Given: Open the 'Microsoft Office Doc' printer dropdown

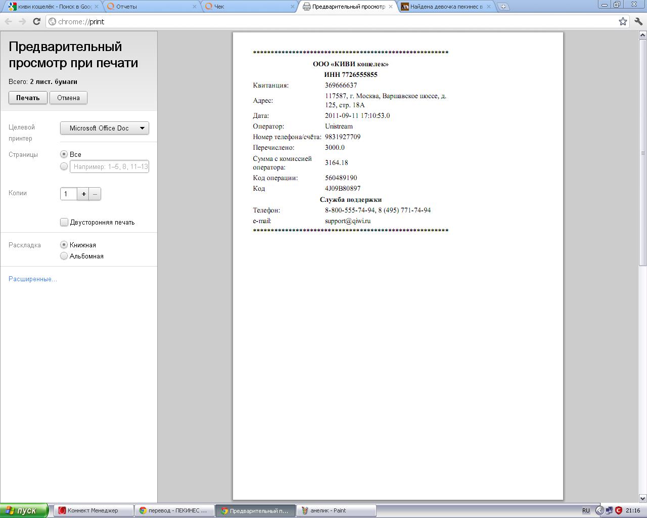Looking at the screenshot, I should pyautogui.click(x=105, y=128).
